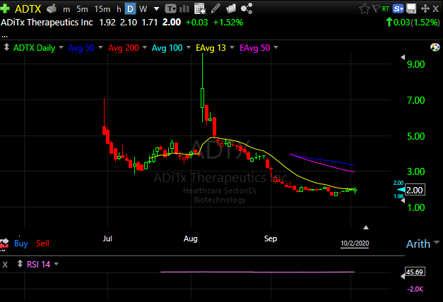The width and height of the screenshot is (443, 302).
Task: Click the Arith scale setting
Action: [418, 243]
